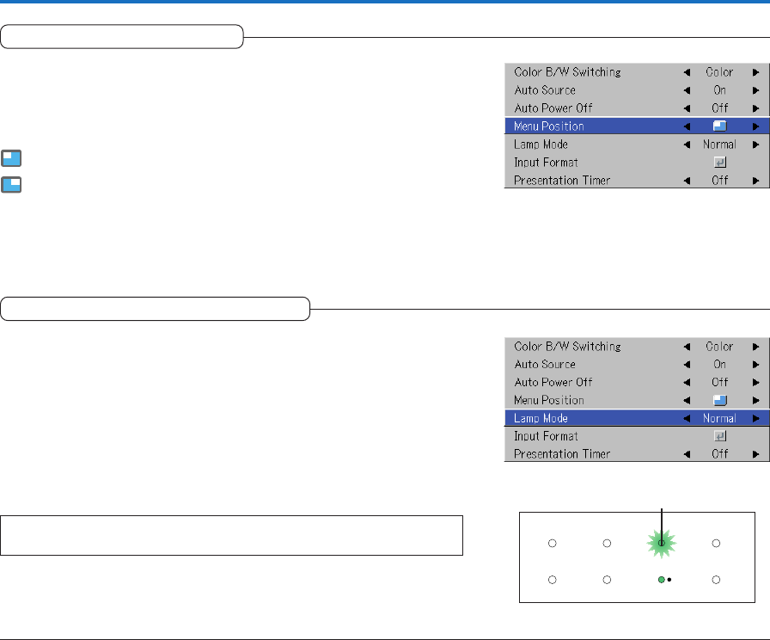Click the flashing green indicator light

661,543
